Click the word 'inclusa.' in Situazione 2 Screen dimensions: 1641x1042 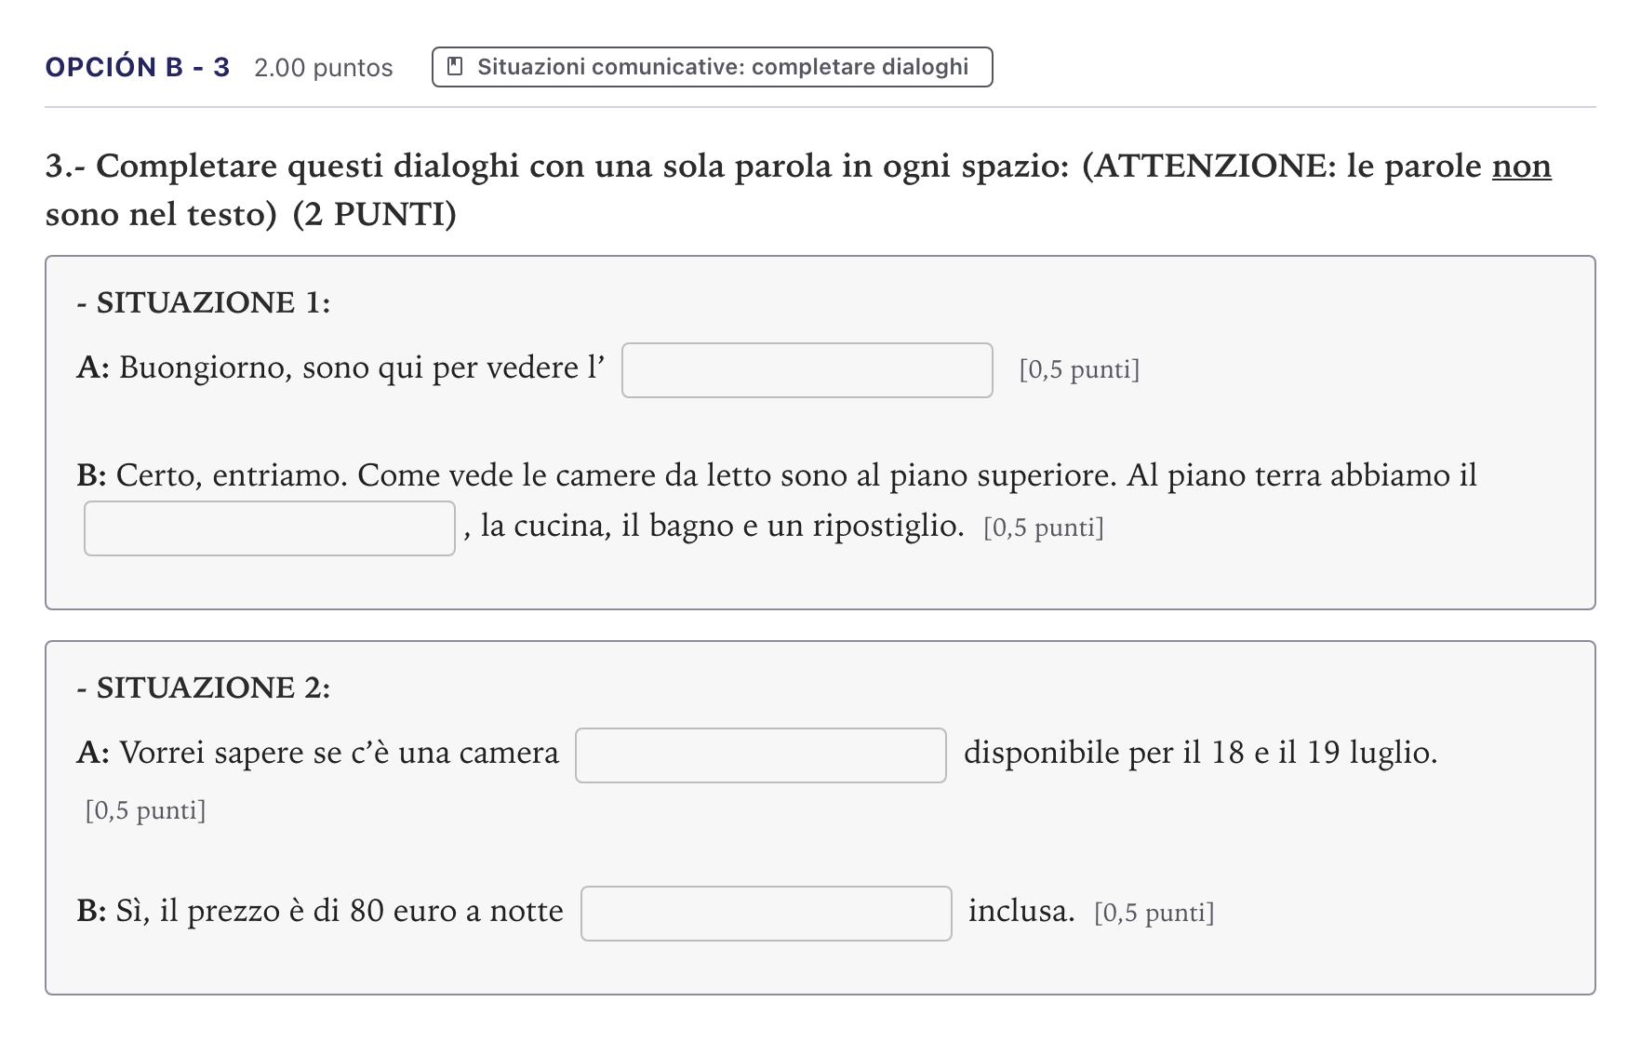[x=1021, y=911]
